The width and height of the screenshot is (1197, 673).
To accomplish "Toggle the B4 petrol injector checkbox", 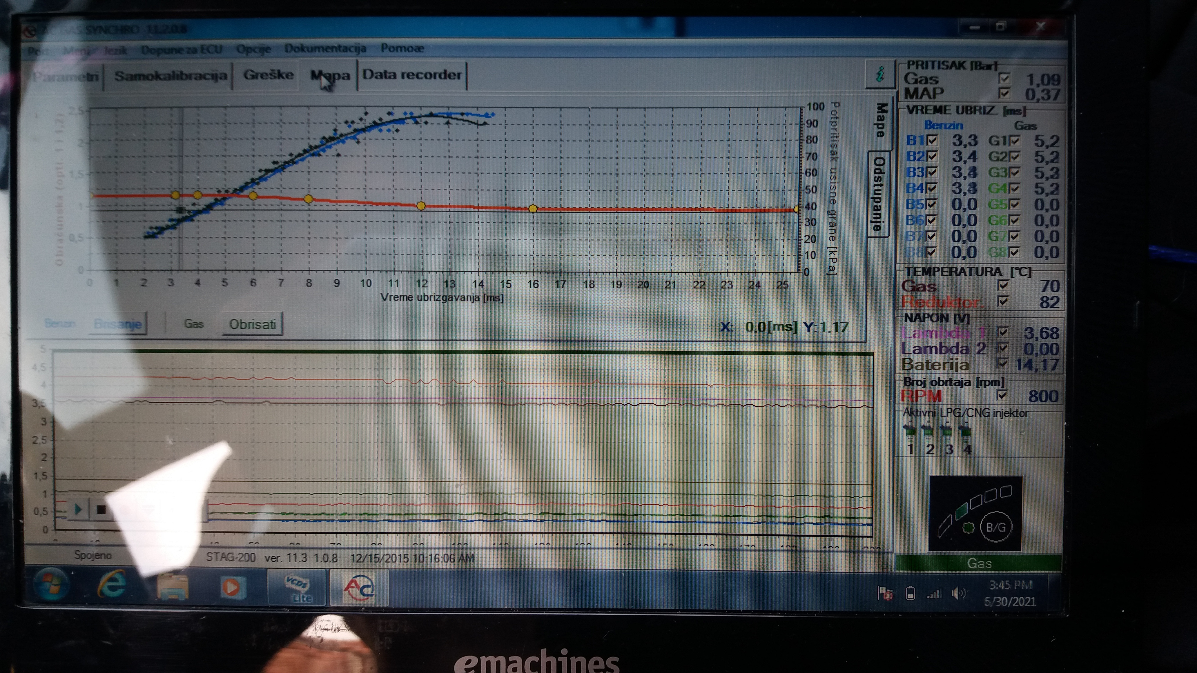I will pos(932,188).
